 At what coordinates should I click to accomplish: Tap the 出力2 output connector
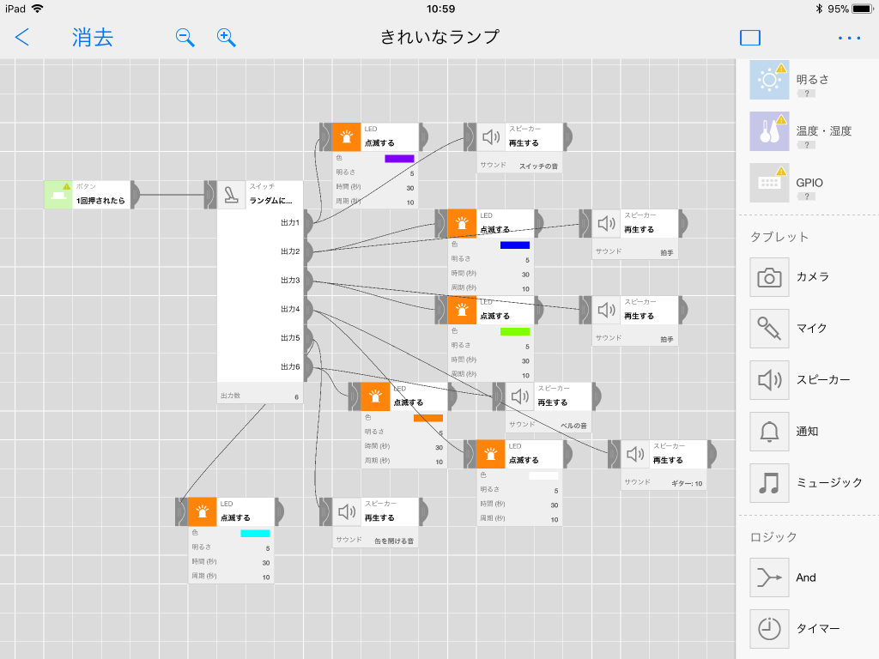[x=308, y=251]
